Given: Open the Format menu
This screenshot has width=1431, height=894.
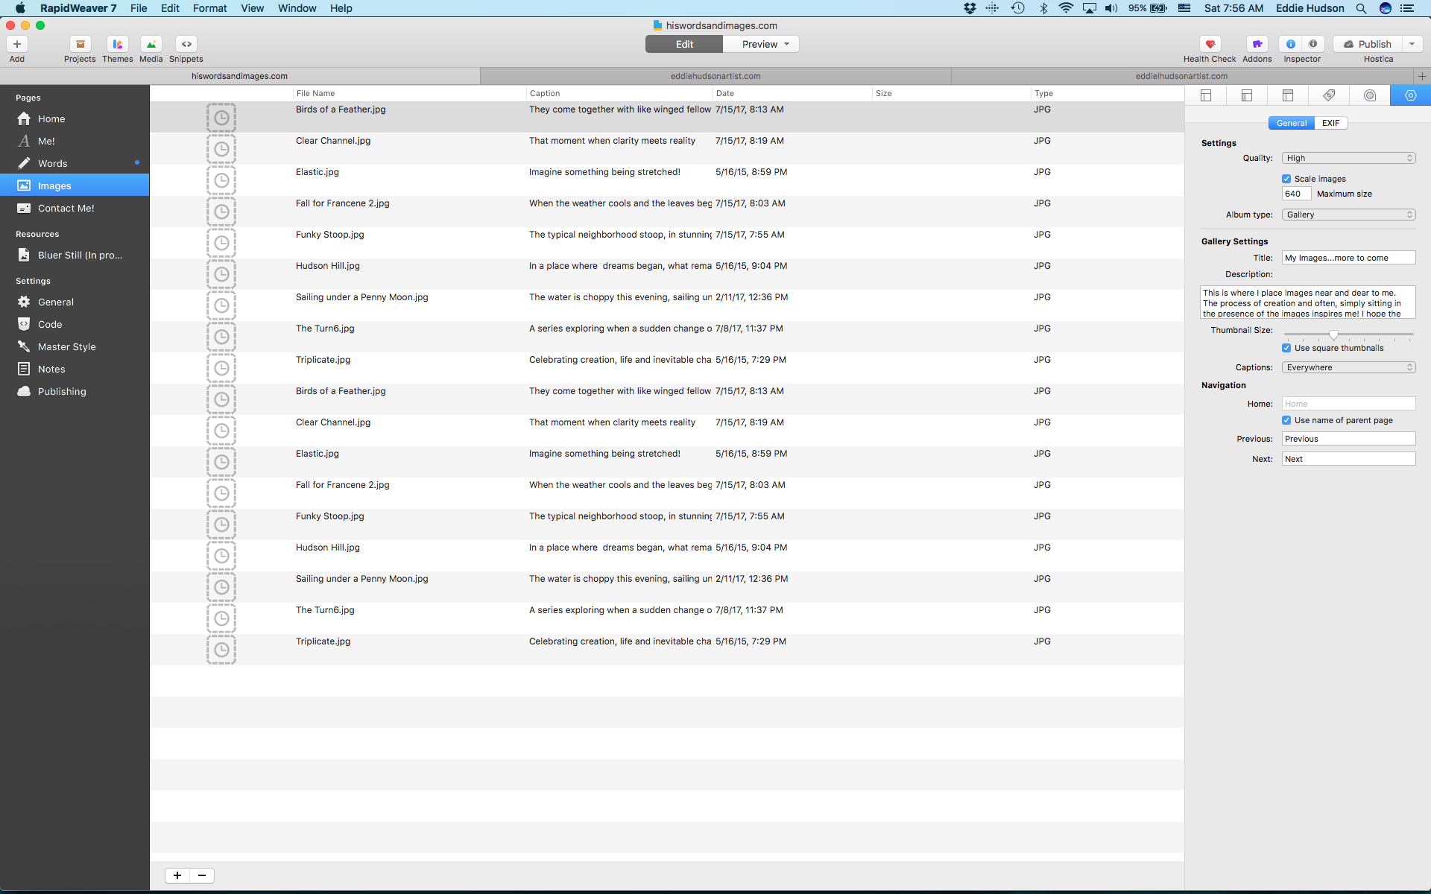Looking at the screenshot, I should (209, 8).
